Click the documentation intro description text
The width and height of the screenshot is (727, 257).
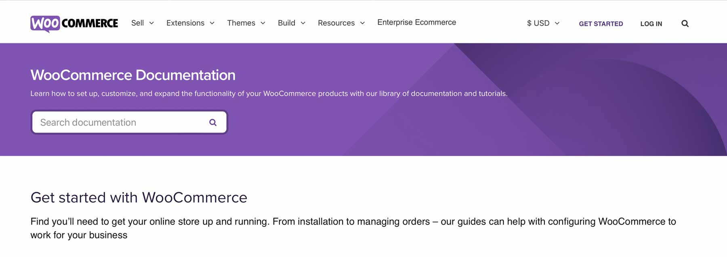(269, 93)
